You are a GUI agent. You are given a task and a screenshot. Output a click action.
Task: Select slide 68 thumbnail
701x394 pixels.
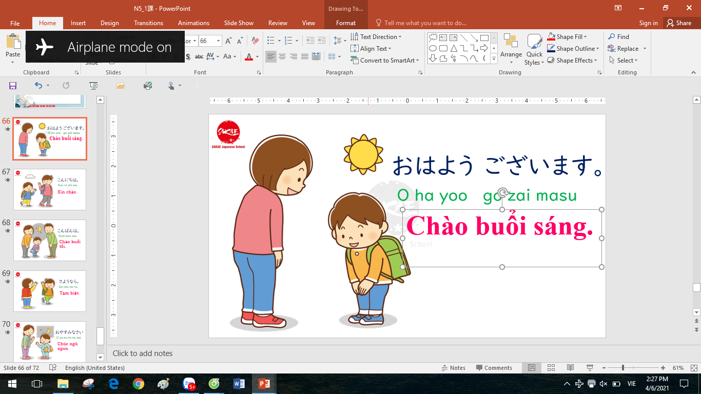coord(50,240)
